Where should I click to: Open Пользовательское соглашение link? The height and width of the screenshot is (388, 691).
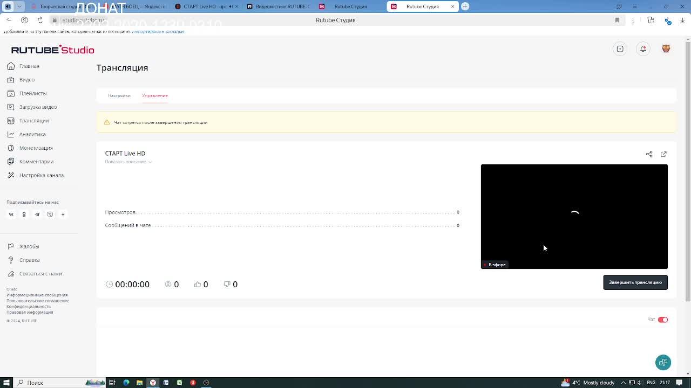38,301
